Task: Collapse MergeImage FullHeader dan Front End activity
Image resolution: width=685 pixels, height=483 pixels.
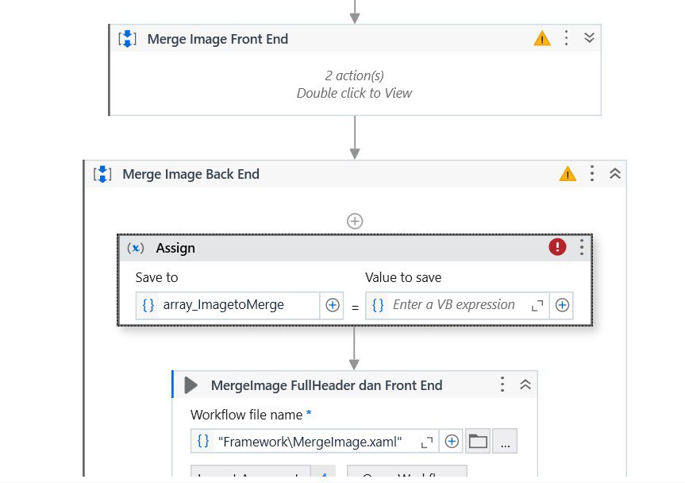Action: (x=525, y=384)
